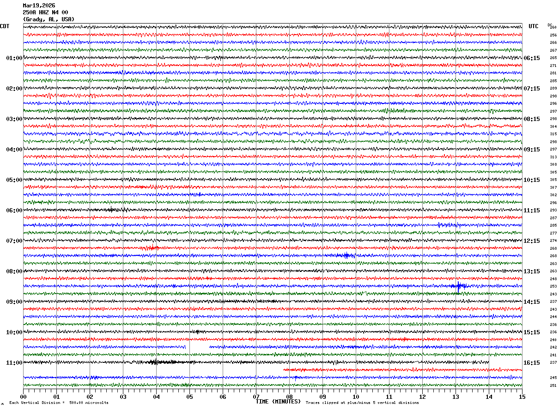Select the DC offset value 271
The height and width of the screenshot is (409, 559).
tap(553, 66)
